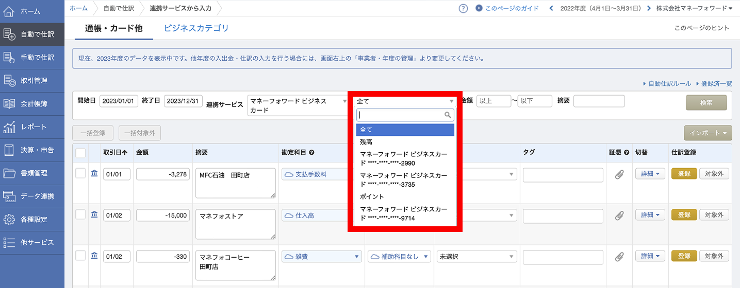Image resolution: width=740 pixels, height=288 pixels.
Task: Expand the インポート dropdown button
Action: pyautogui.click(x=708, y=133)
